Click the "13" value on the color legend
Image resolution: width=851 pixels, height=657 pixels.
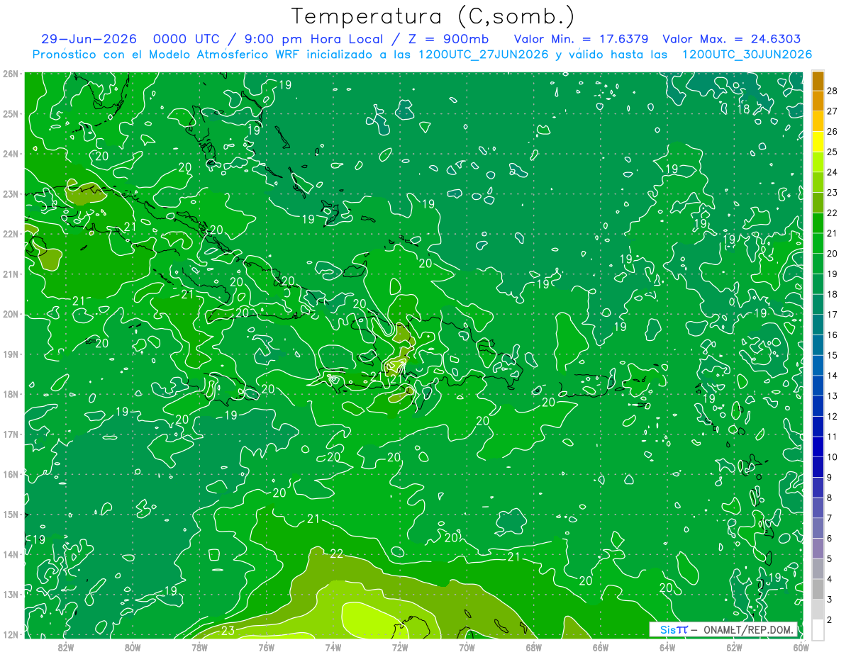[x=832, y=395]
